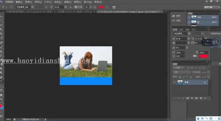Toggle visibility of the RGB channel
Screen dimensions: 221x121
point(189,17)
